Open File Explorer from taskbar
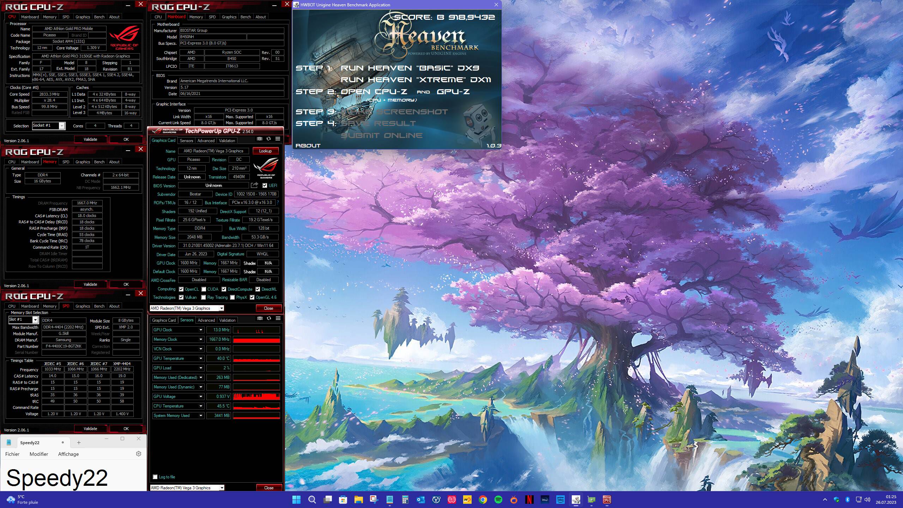 point(359,500)
